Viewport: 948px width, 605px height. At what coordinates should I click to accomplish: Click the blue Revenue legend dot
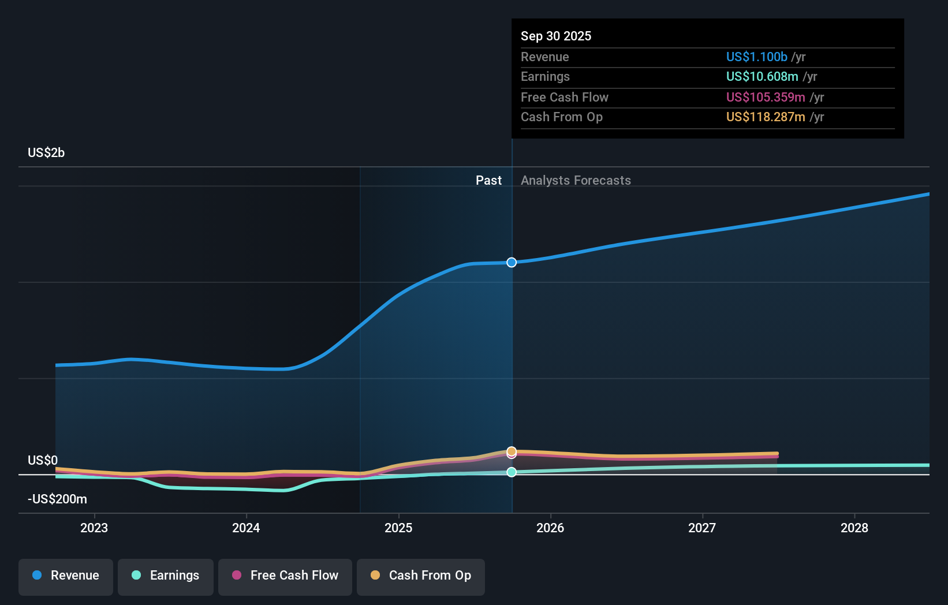click(36, 576)
